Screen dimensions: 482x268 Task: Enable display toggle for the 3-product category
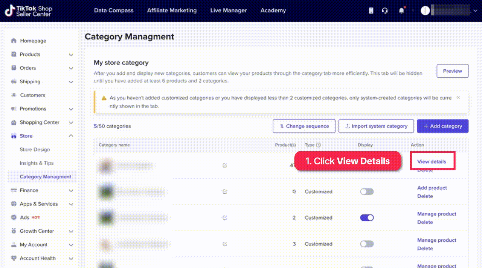pos(367,244)
